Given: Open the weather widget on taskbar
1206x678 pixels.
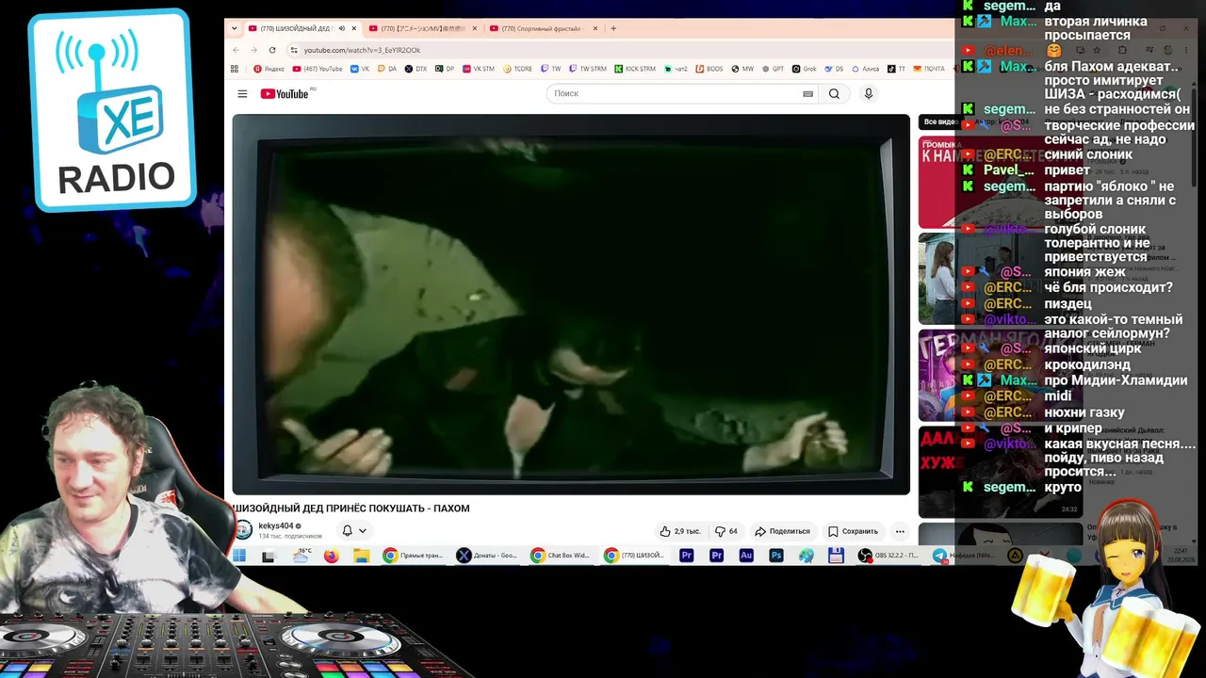Looking at the screenshot, I should [301, 556].
